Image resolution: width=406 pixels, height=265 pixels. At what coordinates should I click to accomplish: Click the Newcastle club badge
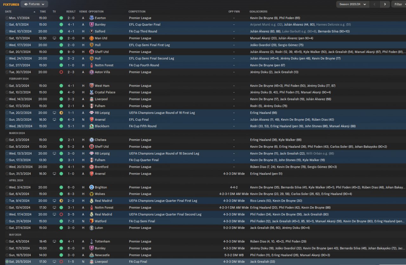[92, 255]
